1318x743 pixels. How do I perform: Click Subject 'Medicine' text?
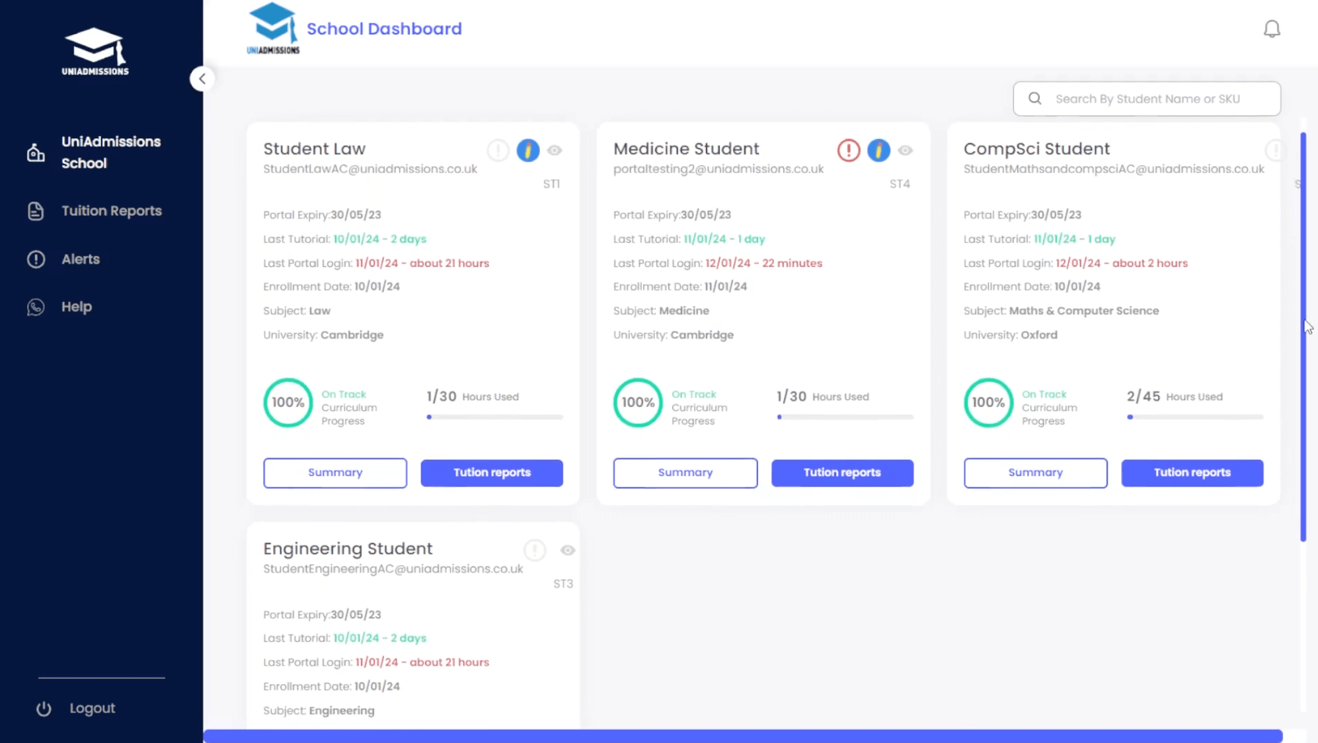pos(684,311)
